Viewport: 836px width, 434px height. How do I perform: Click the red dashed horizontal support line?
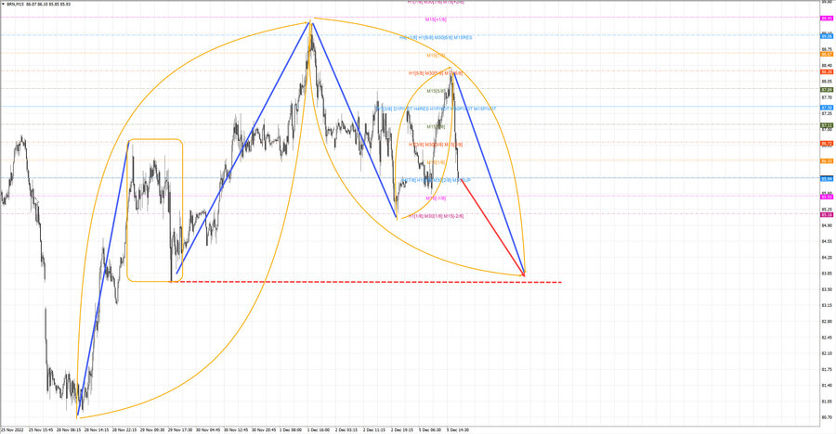click(368, 282)
